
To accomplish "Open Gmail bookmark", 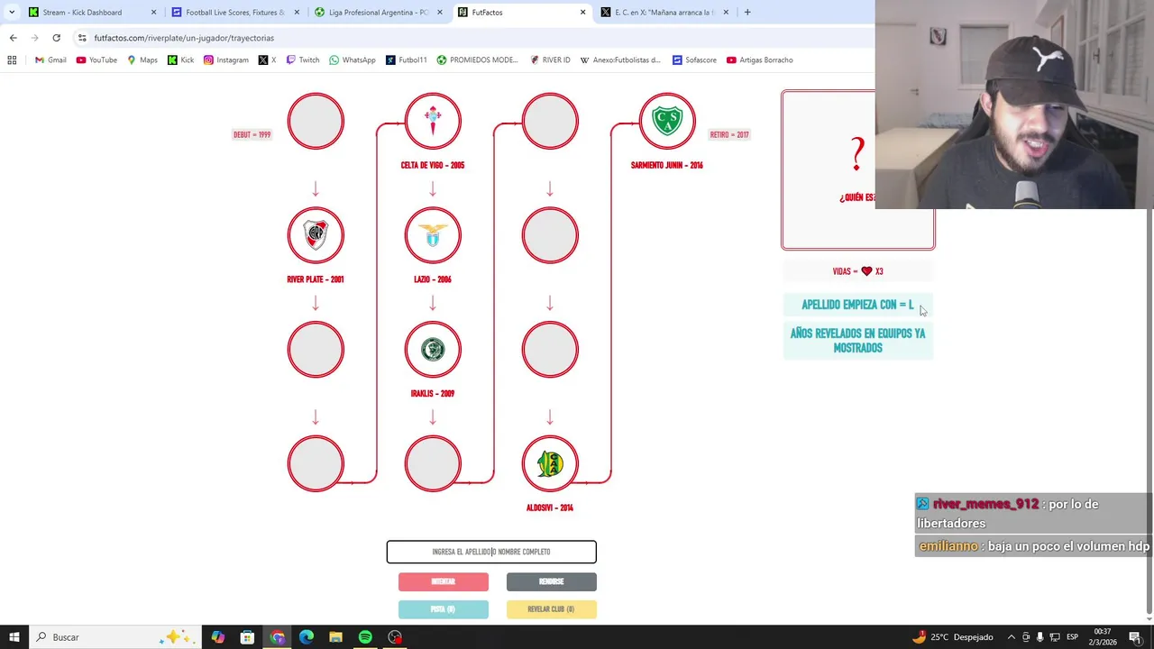I will pos(50,60).
